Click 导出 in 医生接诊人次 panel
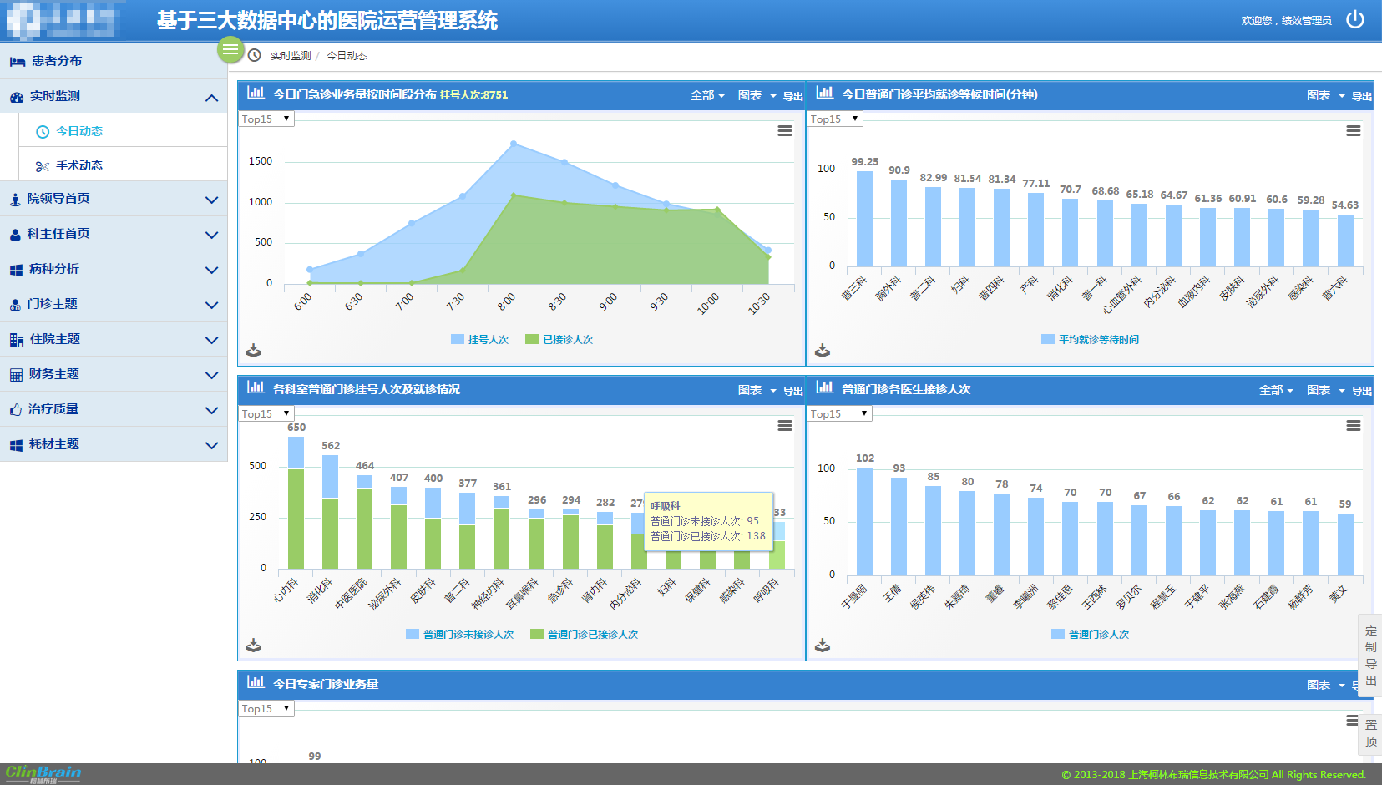The width and height of the screenshot is (1382, 785). pos(1361,391)
